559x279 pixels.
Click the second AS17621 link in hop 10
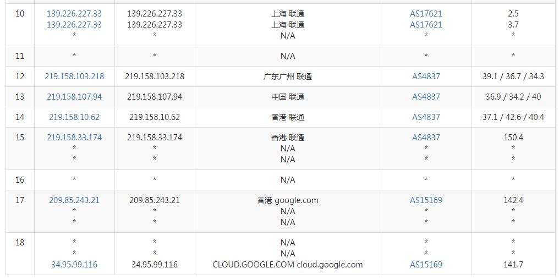[x=426, y=24]
